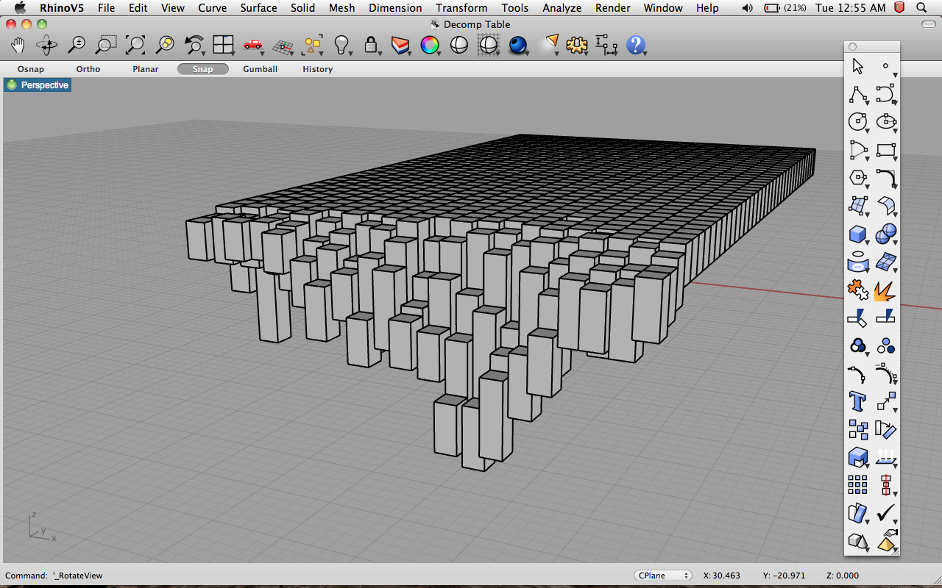This screenshot has width=942, height=588.
Task: Click the blue Render sphere icon
Action: pos(519,45)
